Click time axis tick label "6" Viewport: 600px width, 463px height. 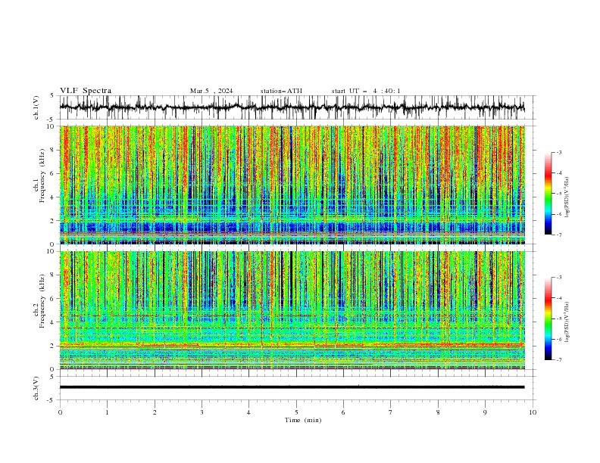(x=343, y=412)
